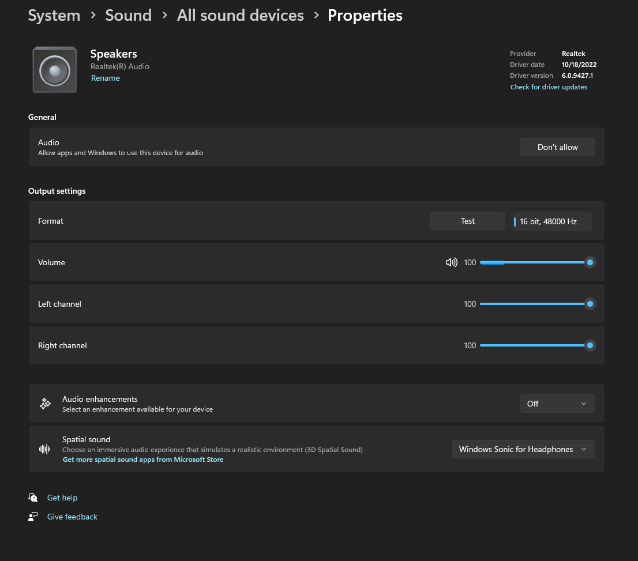The image size is (638, 561).
Task: Open the Get help link
Action: pyautogui.click(x=62, y=498)
